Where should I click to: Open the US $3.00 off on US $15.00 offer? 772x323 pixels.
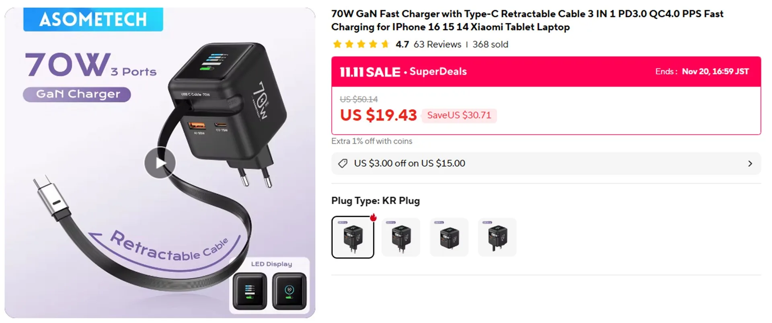coord(409,164)
